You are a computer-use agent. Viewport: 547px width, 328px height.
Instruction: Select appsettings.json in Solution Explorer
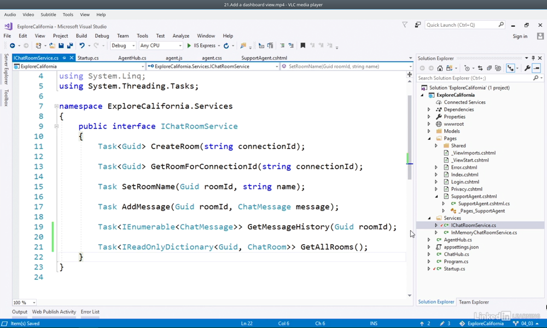coord(461,247)
